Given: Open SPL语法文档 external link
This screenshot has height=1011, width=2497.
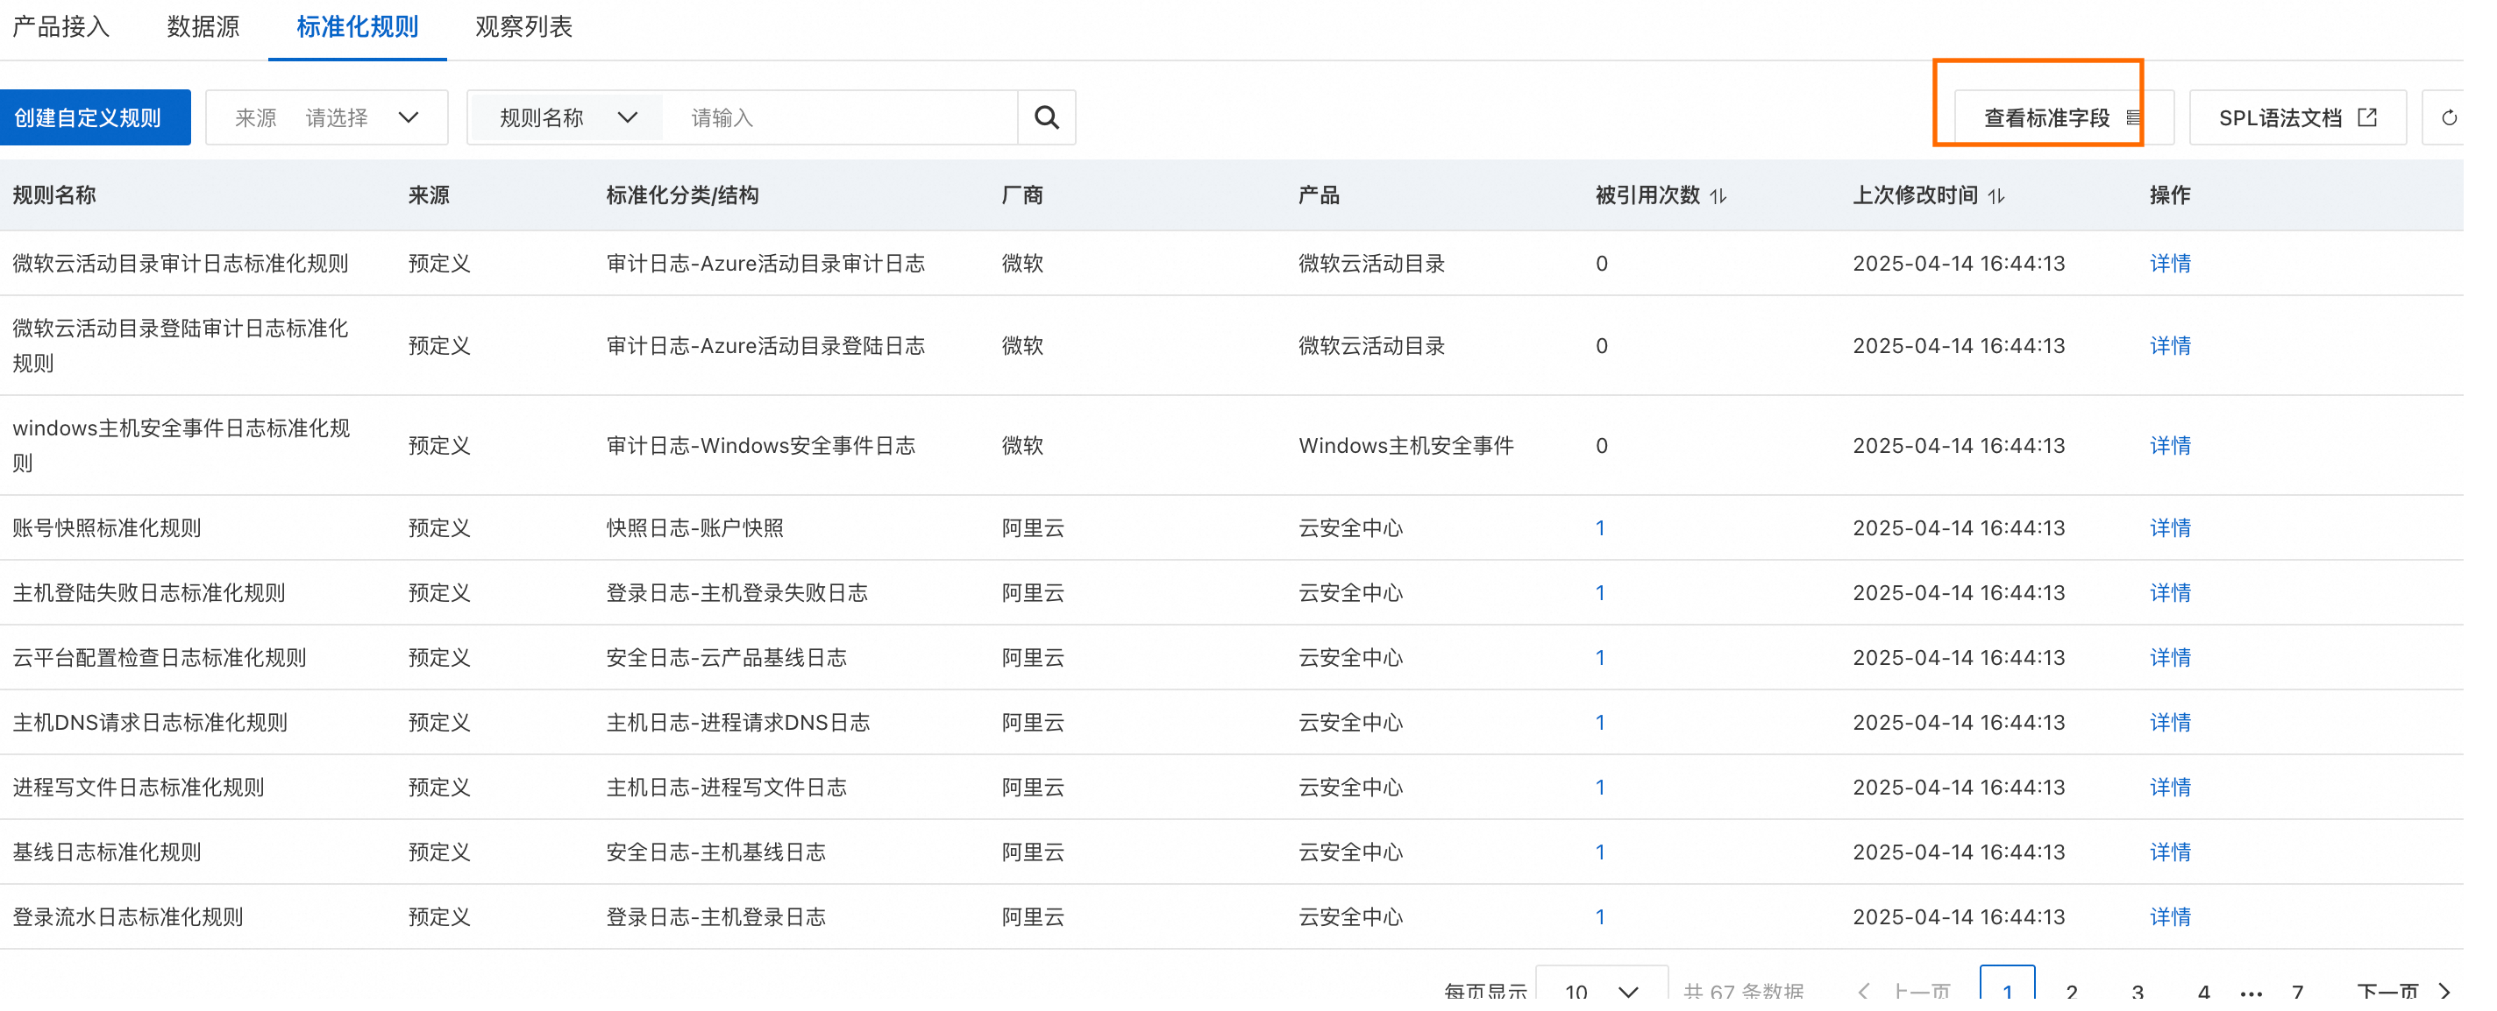Looking at the screenshot, I should (2296, 117).
